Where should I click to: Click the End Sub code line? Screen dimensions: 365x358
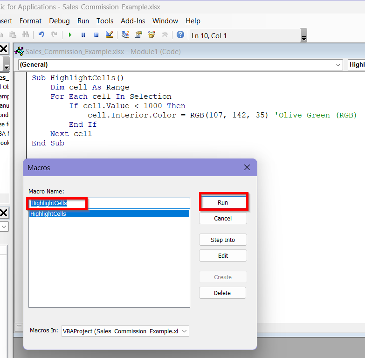click(48, 143)
